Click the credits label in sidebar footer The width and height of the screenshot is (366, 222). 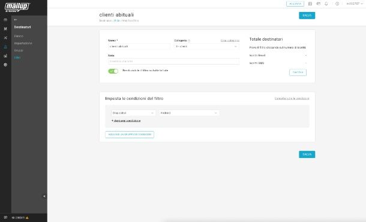(18, 218)
